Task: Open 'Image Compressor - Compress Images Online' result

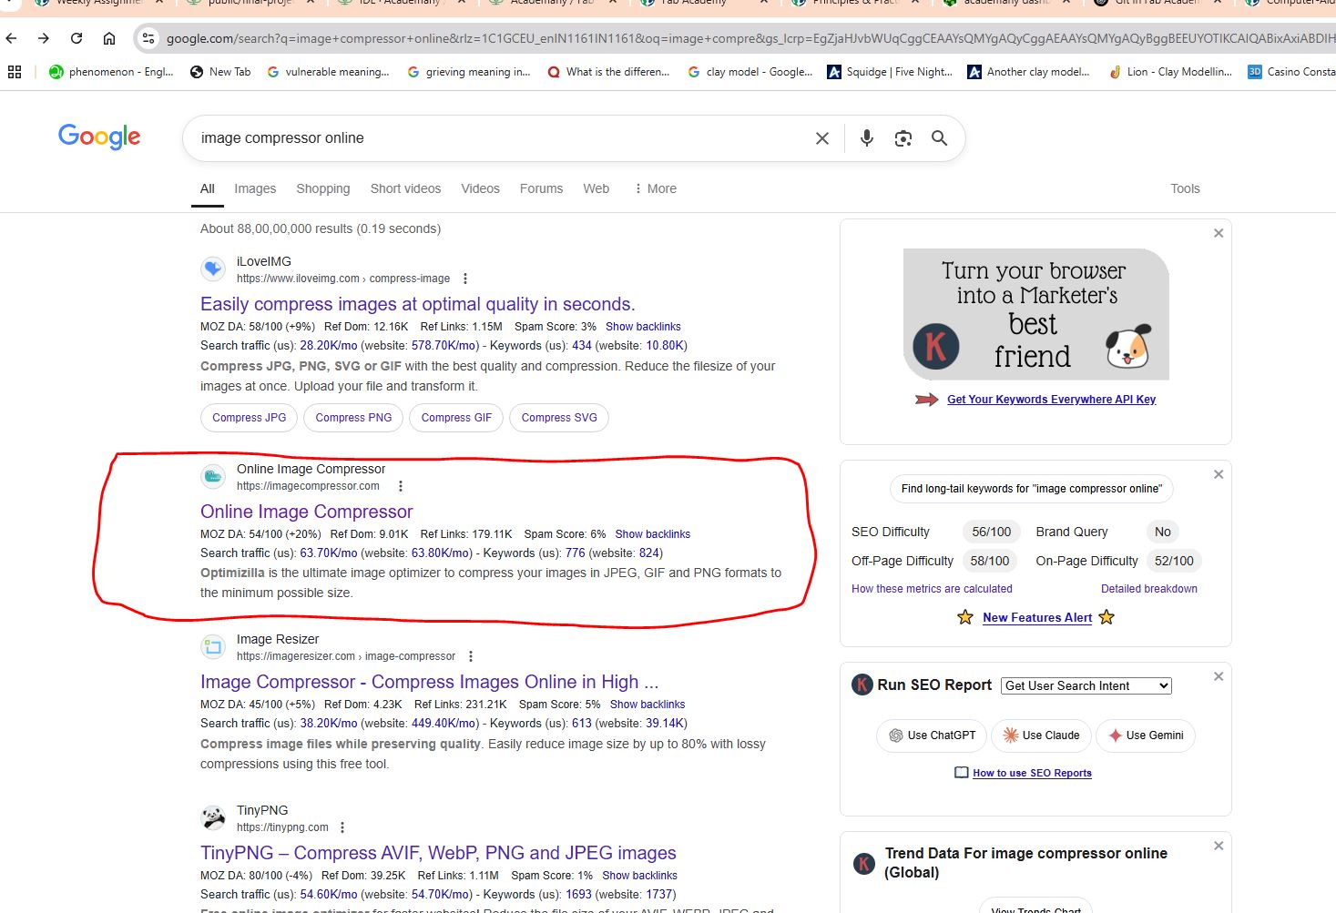Action: coord(429,682)
